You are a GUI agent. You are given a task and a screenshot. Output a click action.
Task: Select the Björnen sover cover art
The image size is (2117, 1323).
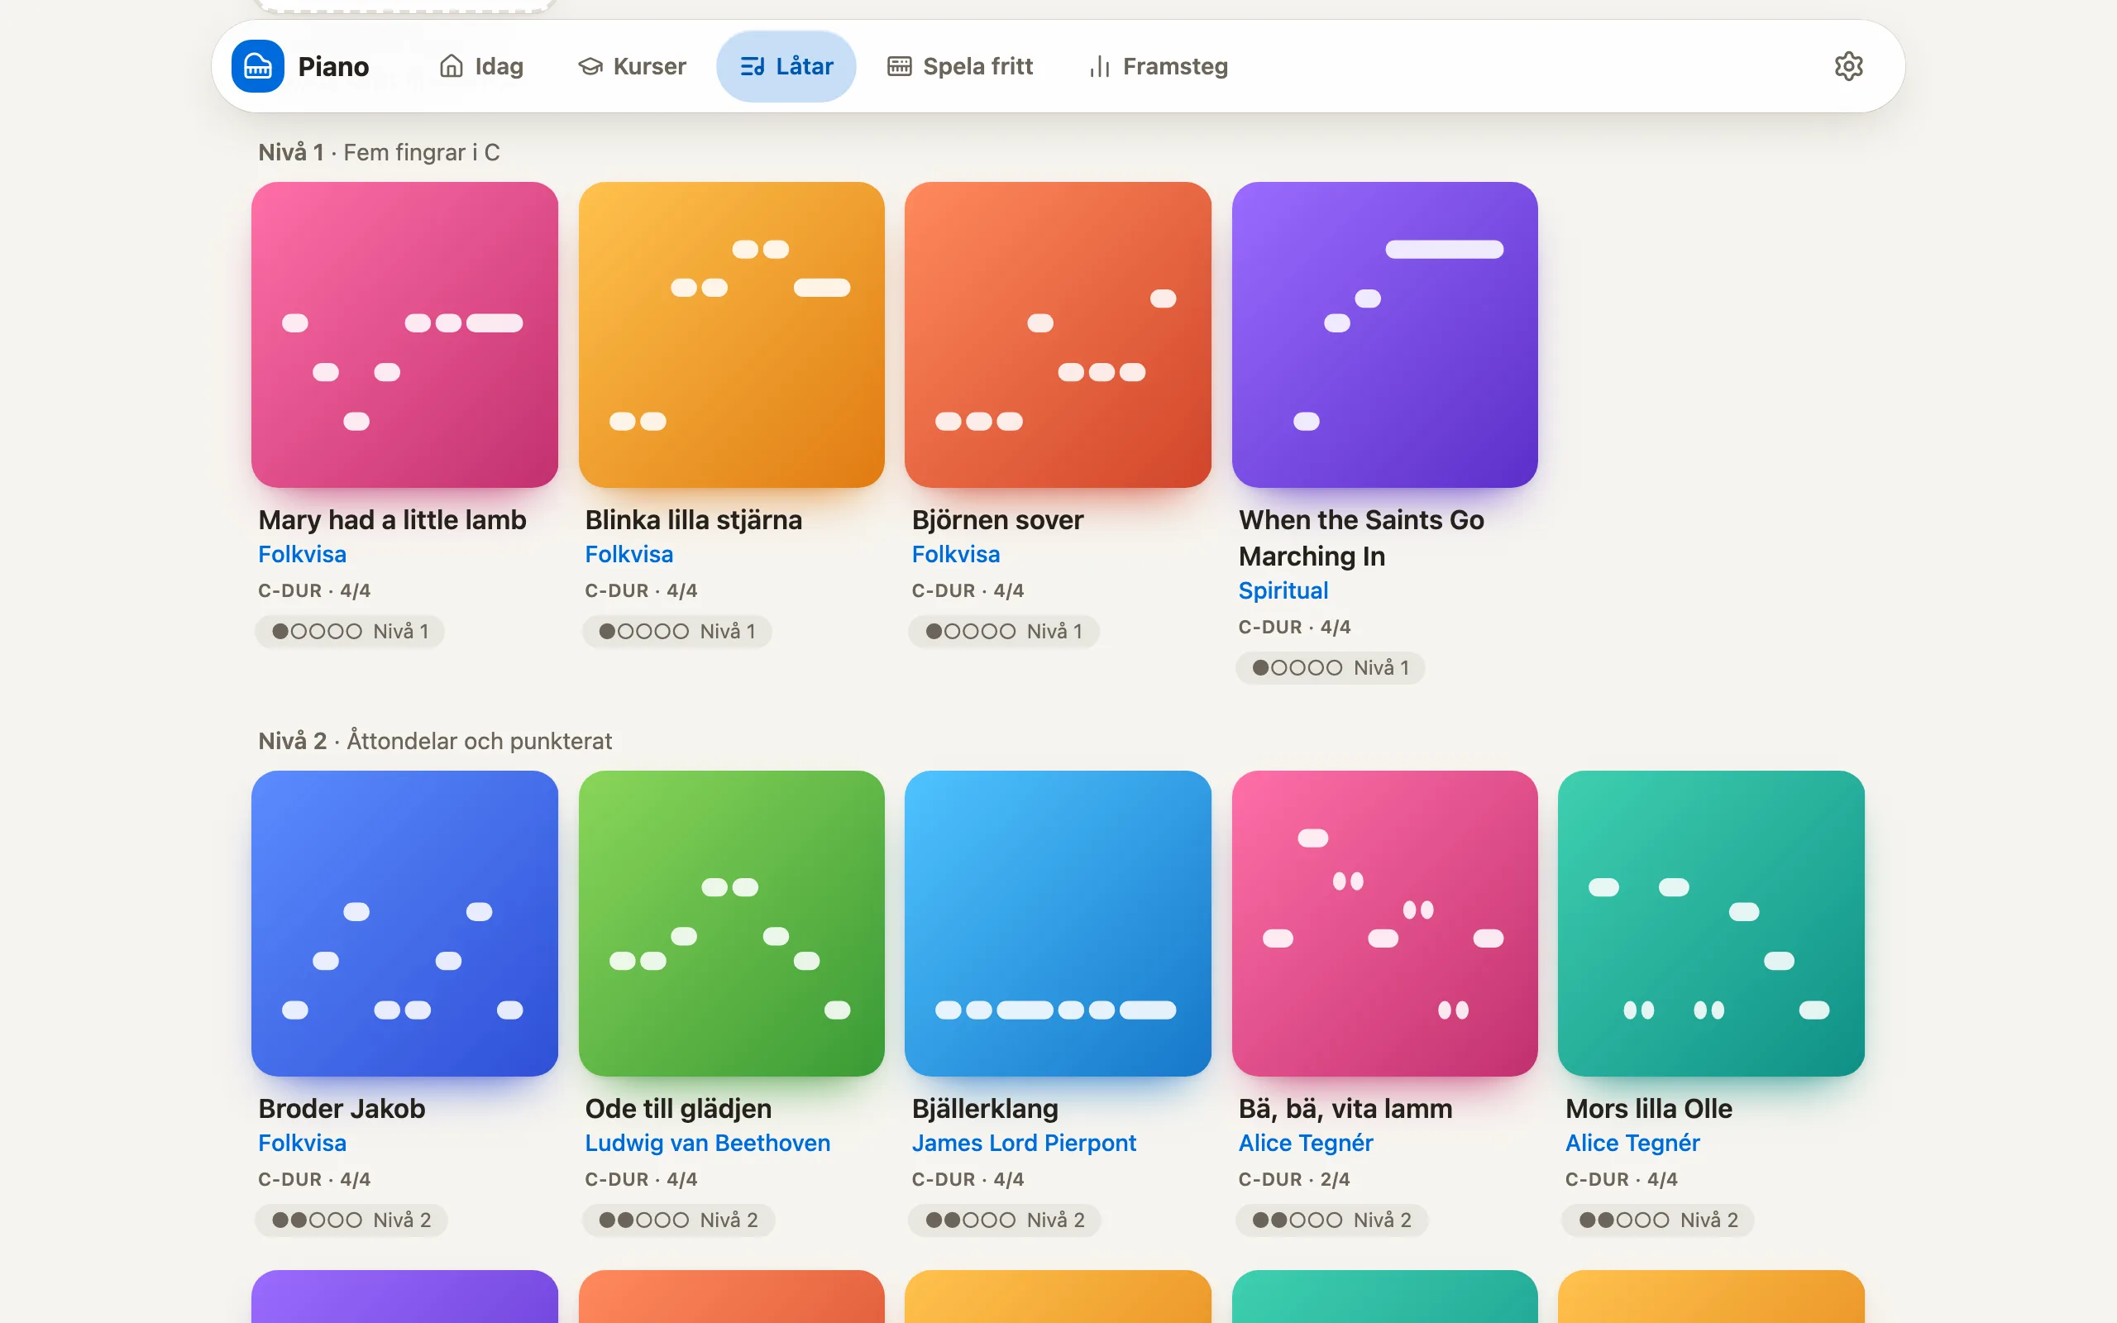pos(1058,335)
